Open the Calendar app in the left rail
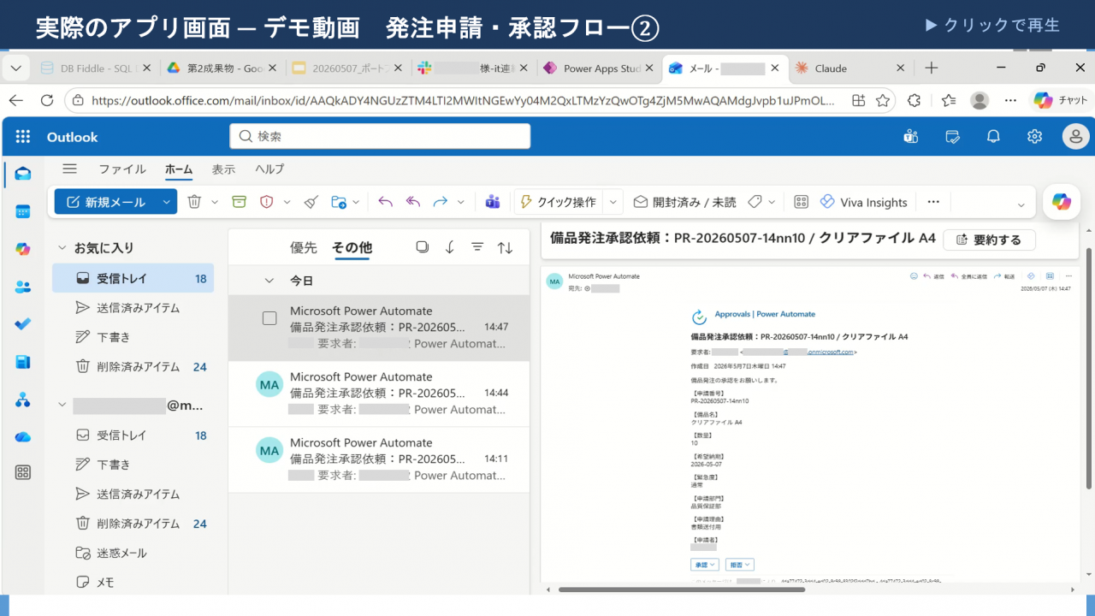 coord(23,211)
